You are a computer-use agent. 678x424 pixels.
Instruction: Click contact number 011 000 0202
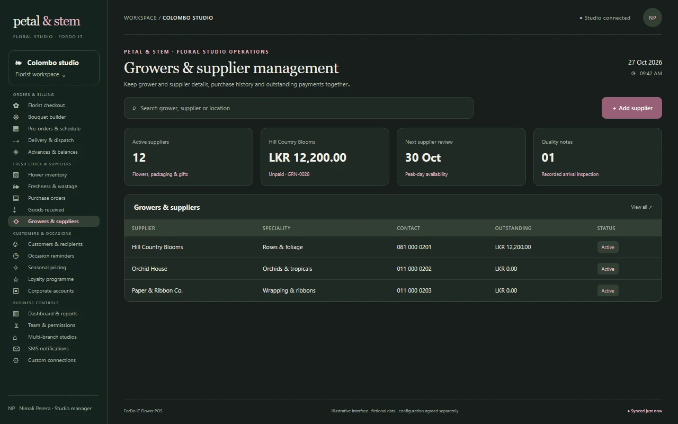[414, 269]
